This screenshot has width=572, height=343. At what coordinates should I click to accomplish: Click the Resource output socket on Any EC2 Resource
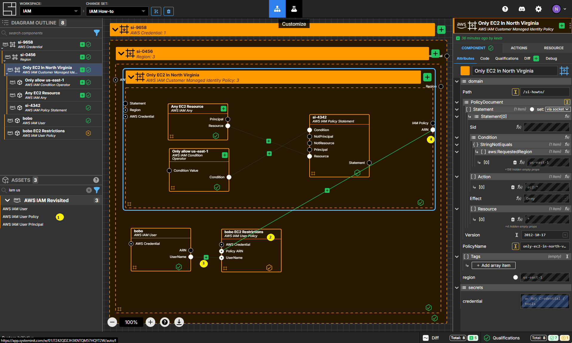tap(228, 126)
